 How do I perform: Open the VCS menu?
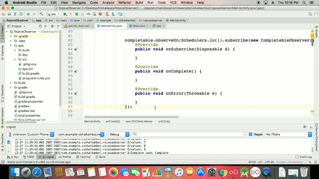click(173, 2)
